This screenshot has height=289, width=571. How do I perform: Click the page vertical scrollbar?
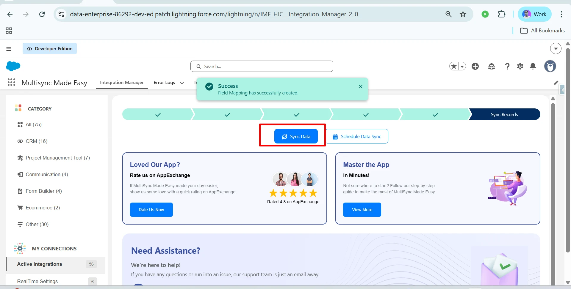pos(568,150)
